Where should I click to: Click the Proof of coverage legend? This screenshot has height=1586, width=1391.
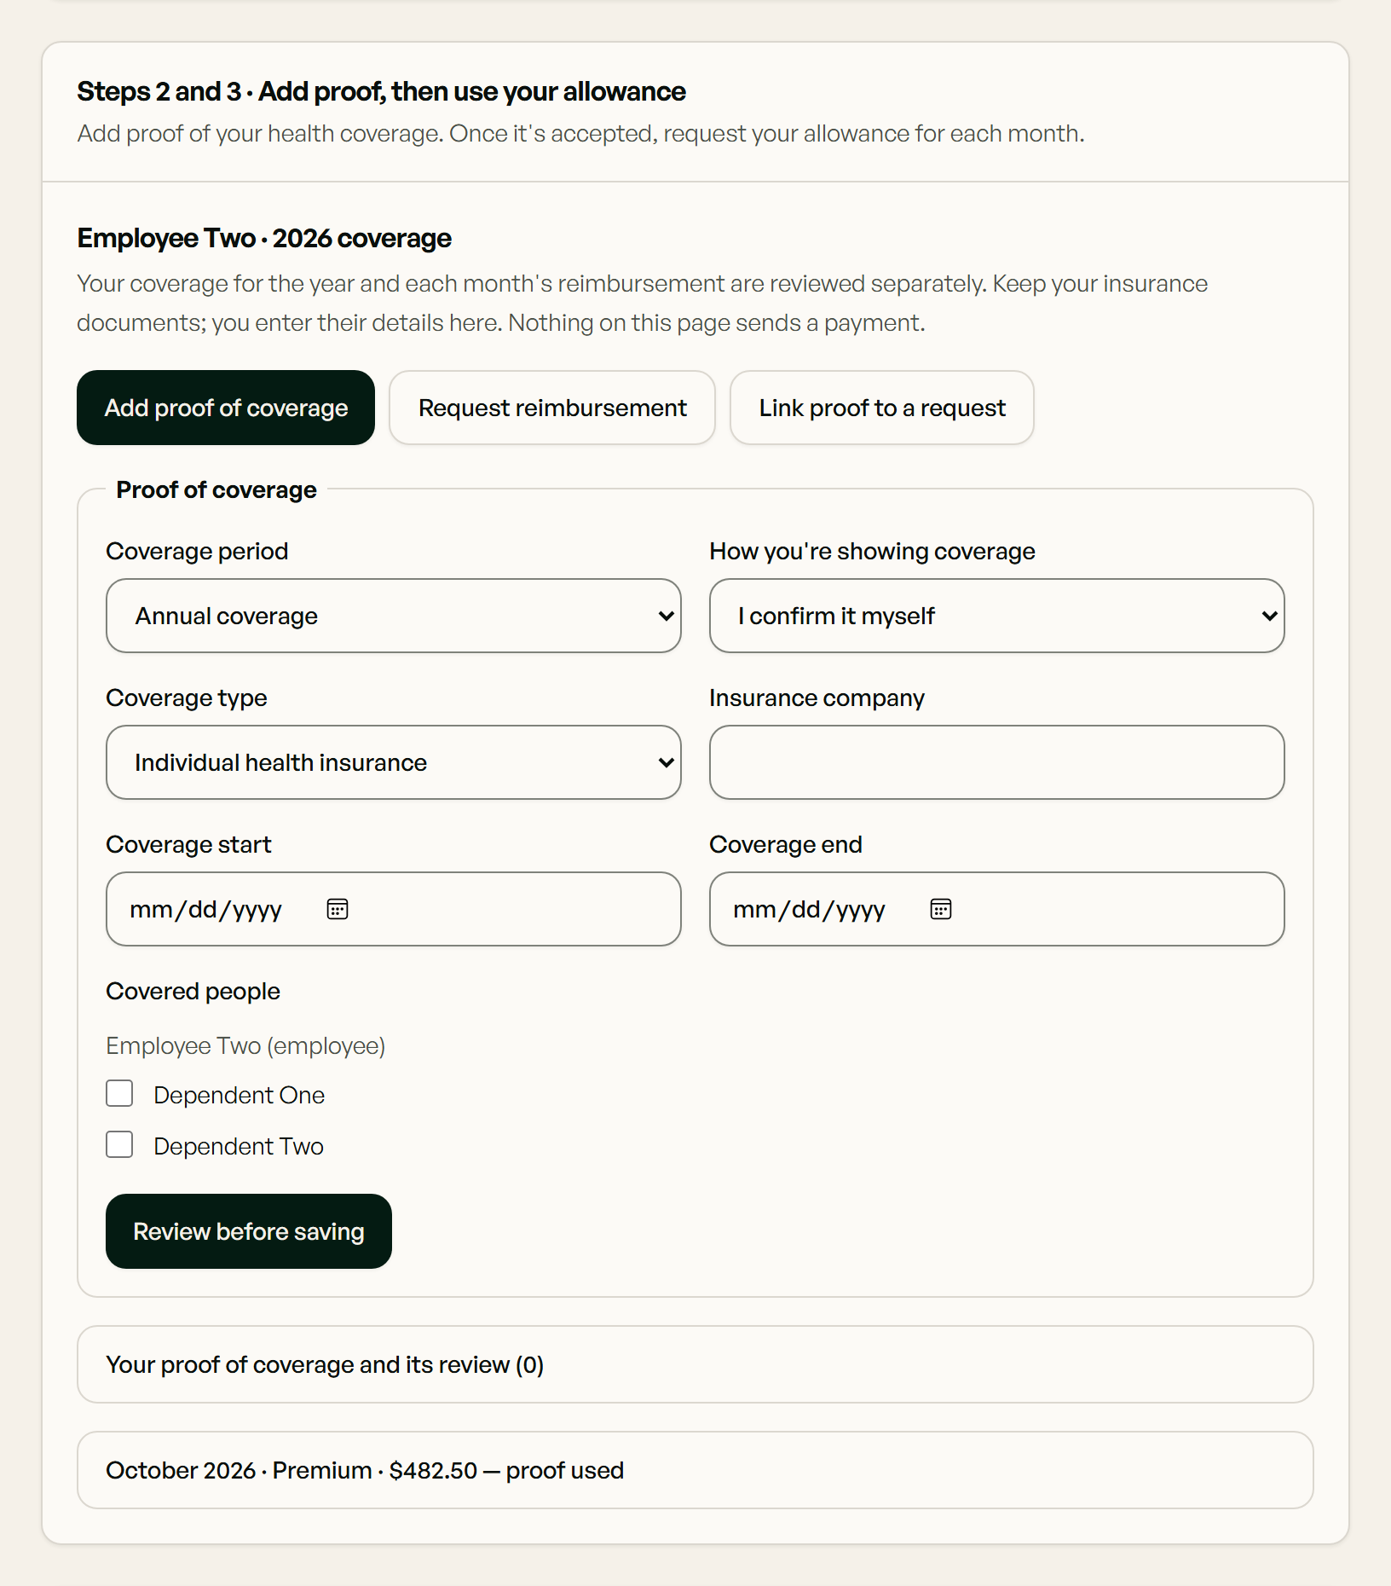tap(216, 489)
